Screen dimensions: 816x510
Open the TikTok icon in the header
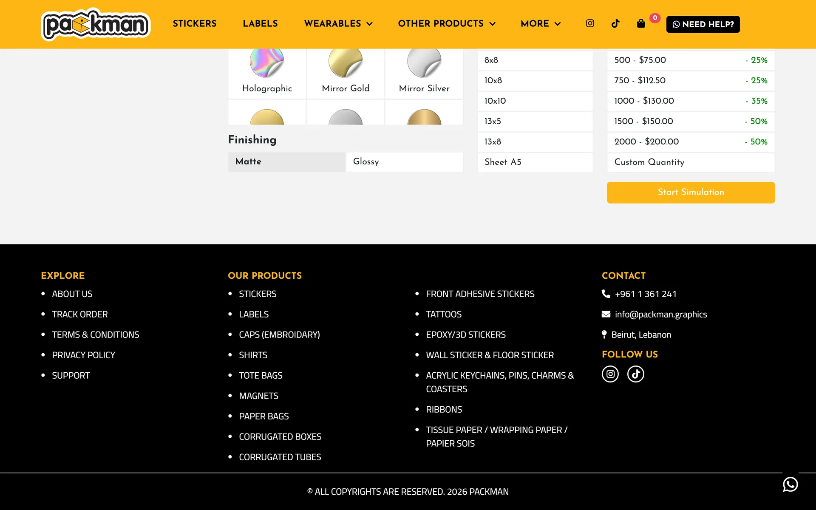pos(615,23)
